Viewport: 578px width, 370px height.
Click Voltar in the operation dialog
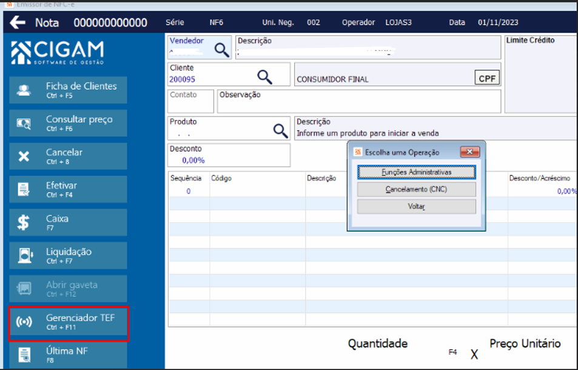(417, 206)
